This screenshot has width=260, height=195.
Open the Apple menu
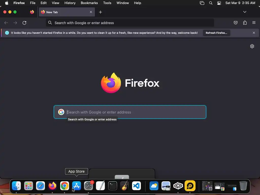tap(6, 3)
